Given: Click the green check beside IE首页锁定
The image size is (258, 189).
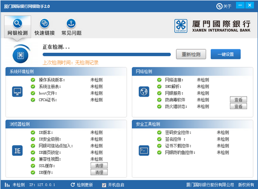Looking at the screenshot, I should point(33,152).
